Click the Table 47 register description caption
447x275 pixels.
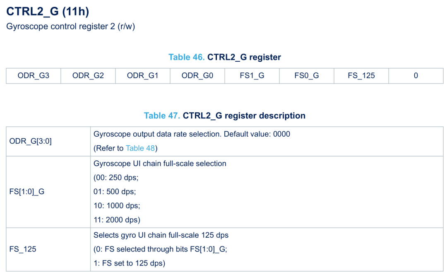click(225, 116)
